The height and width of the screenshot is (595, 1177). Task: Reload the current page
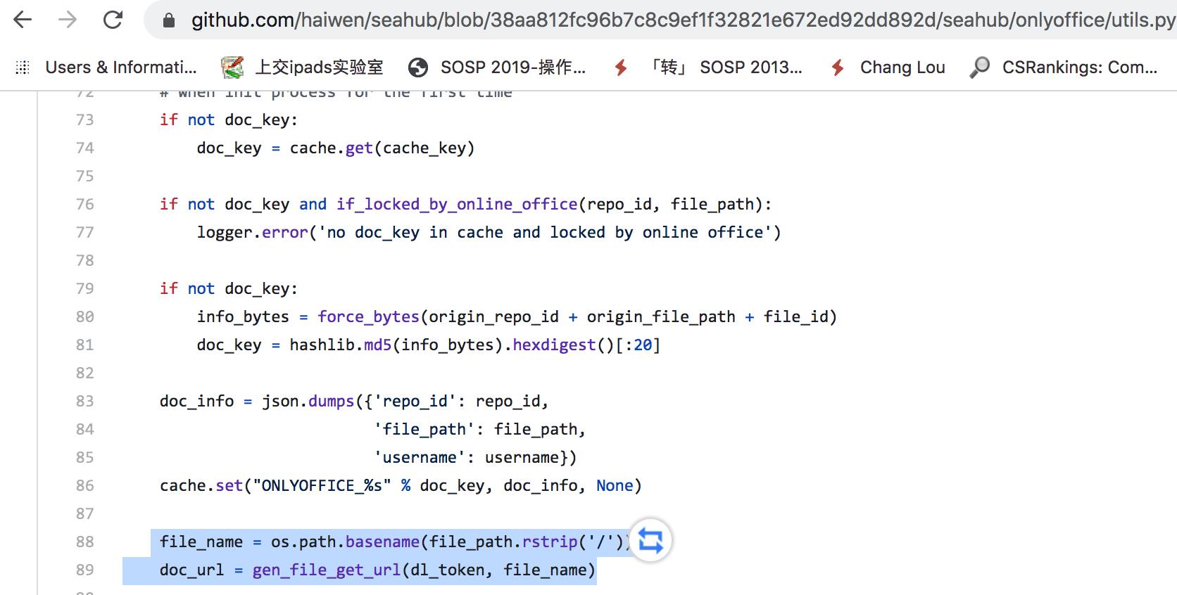pyautogui.click(x=113, y=20)
